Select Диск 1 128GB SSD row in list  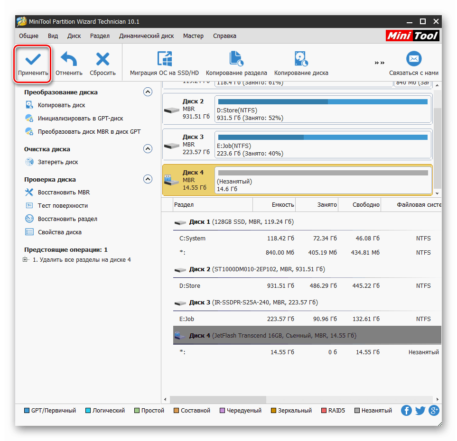[307, 222]
